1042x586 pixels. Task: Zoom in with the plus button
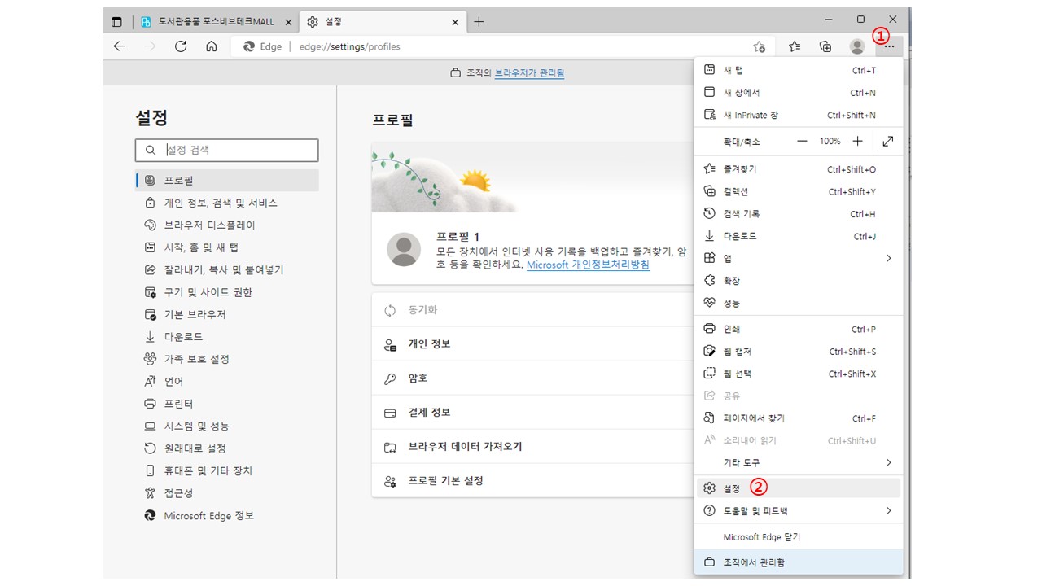(857, 141)
